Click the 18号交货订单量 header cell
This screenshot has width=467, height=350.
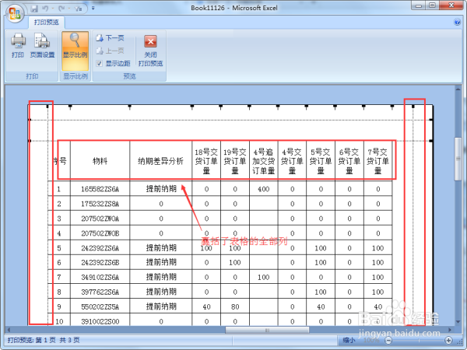(206, 161)
